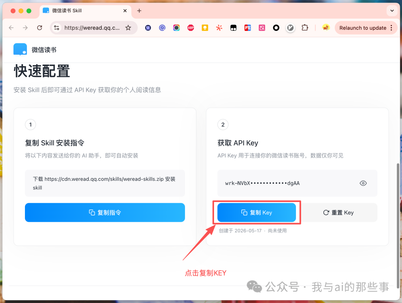
Task: Click the 微信读书 blue logo
Action: (20, 50)
